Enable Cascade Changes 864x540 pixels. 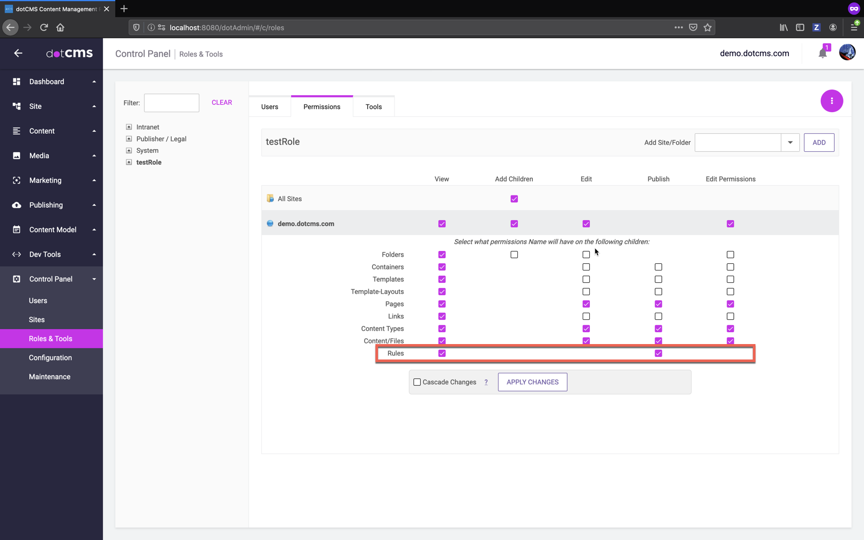click(417, 382)
